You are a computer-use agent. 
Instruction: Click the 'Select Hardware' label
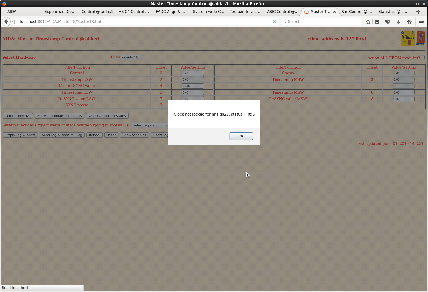click(x=19, y=57)
